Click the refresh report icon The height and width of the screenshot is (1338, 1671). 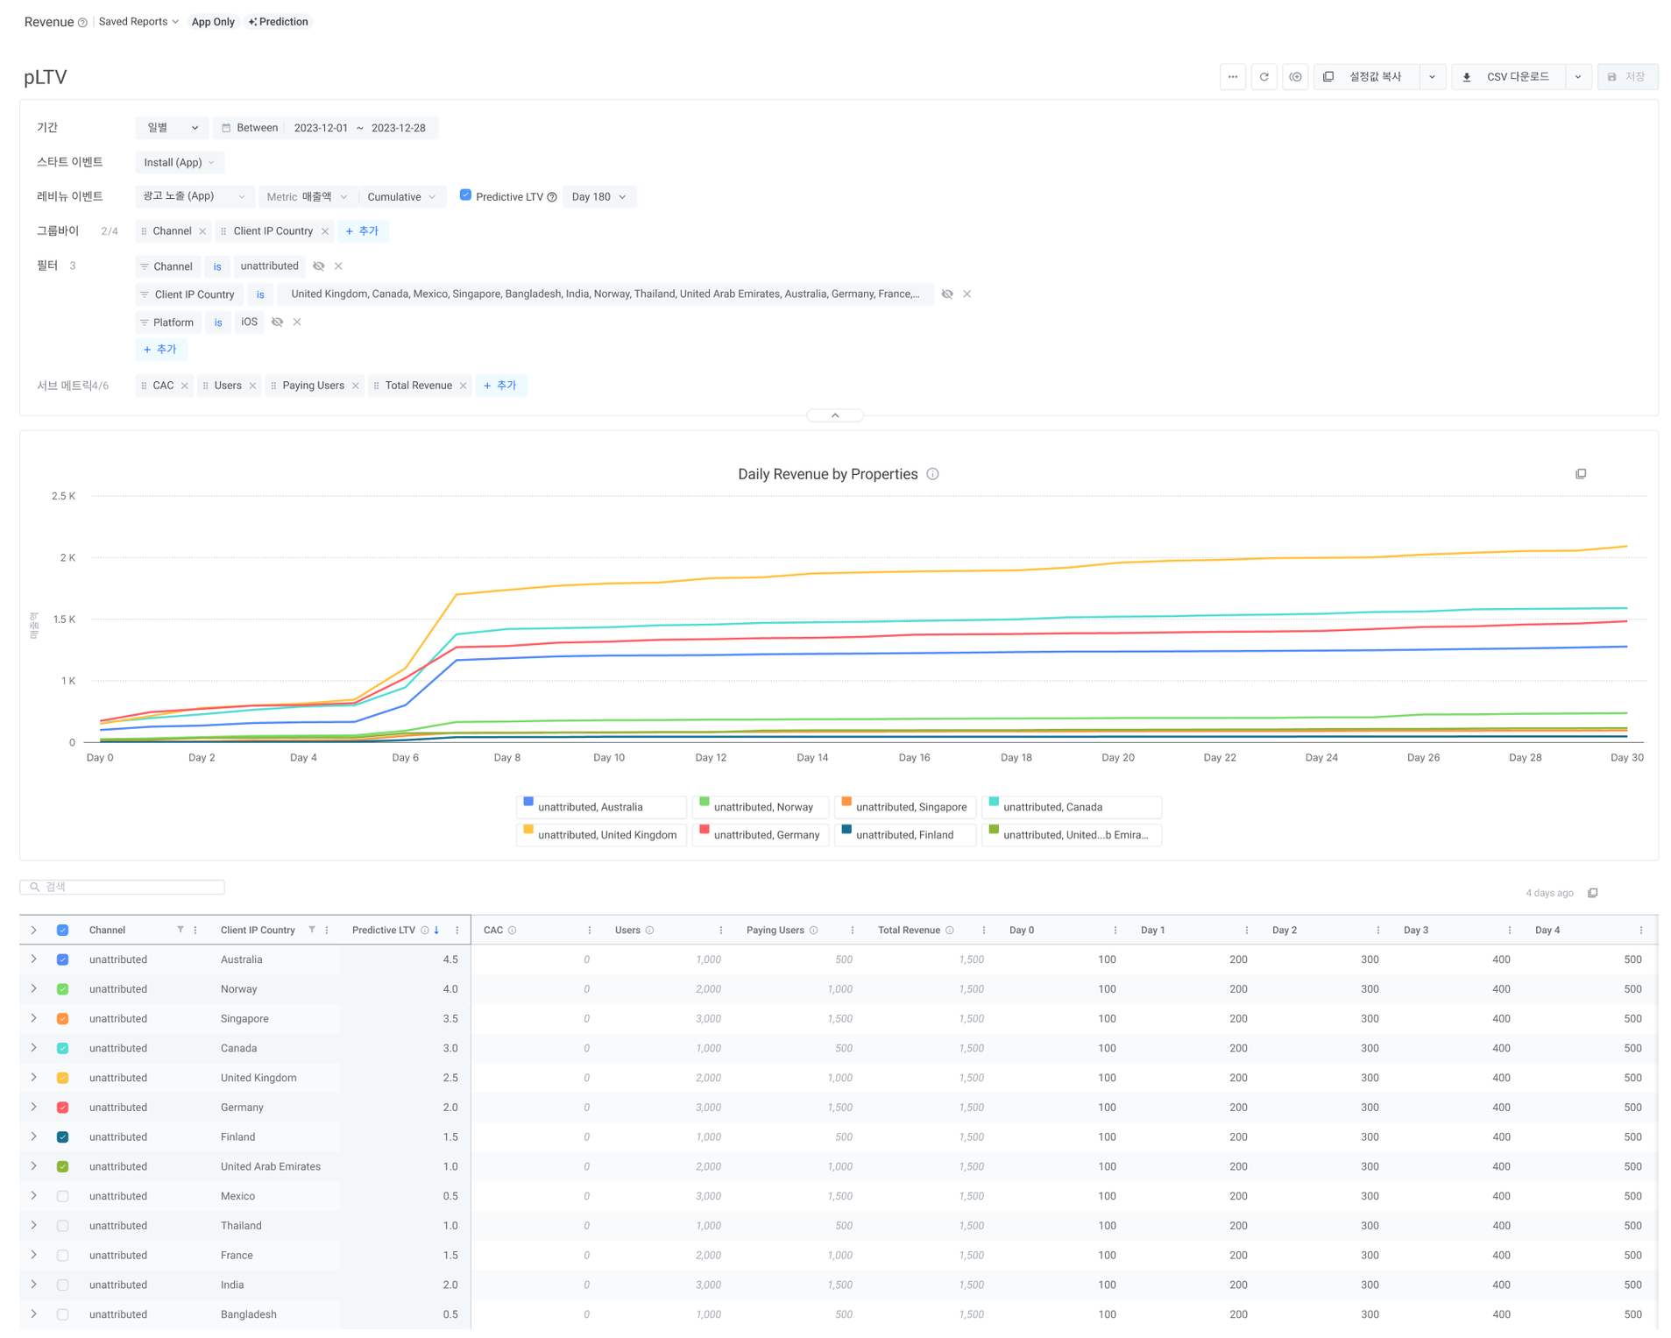point(1264,77)
